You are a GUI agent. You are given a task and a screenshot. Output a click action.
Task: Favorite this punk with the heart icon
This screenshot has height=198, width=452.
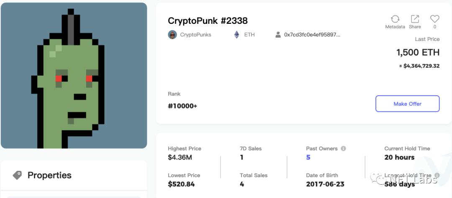pos(434,19)
